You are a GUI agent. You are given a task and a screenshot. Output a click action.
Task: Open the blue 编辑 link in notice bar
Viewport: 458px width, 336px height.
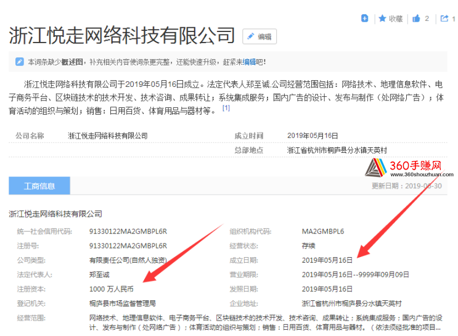point(249,62)
